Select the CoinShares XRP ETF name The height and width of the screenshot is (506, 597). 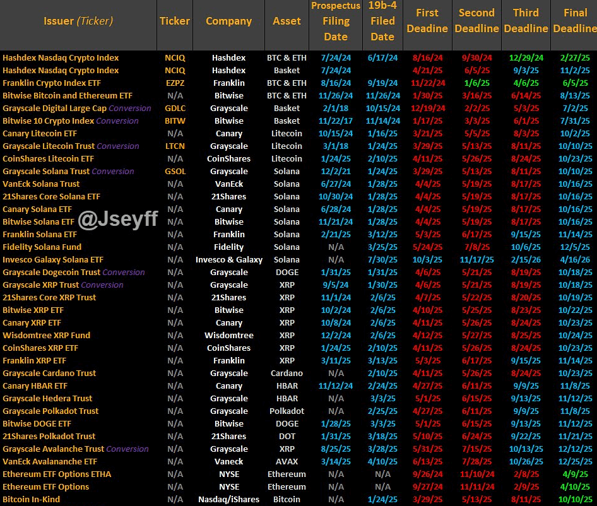(x=40, y=348)
